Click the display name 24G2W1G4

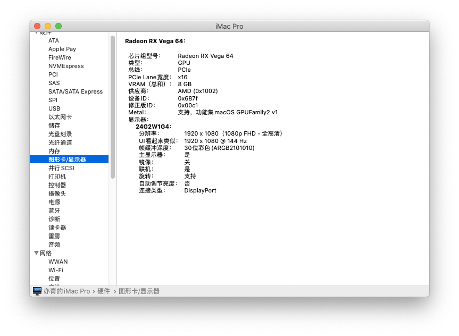pos(153,127)
